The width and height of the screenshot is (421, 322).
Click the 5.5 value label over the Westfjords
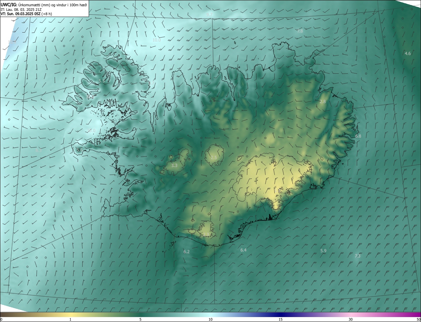102,81
